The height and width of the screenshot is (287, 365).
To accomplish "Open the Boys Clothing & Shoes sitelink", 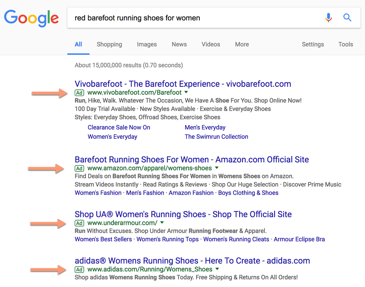I will pos(248,193).
